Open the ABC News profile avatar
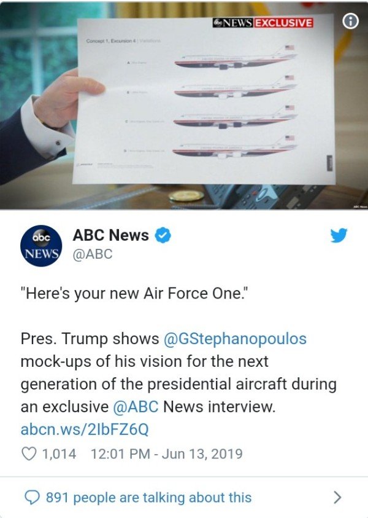Screen dimensions: 368x518 click(x=41, y=246)
